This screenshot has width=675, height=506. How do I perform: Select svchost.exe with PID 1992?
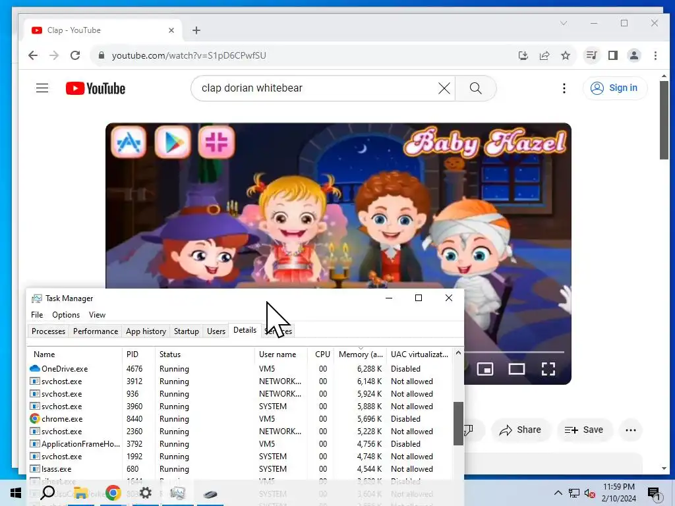tap(240, 457)
